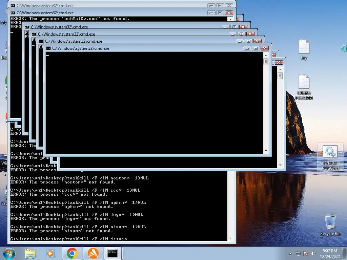
Task: Click the Show desktop button at taskbar end
Action: (345, 253)
